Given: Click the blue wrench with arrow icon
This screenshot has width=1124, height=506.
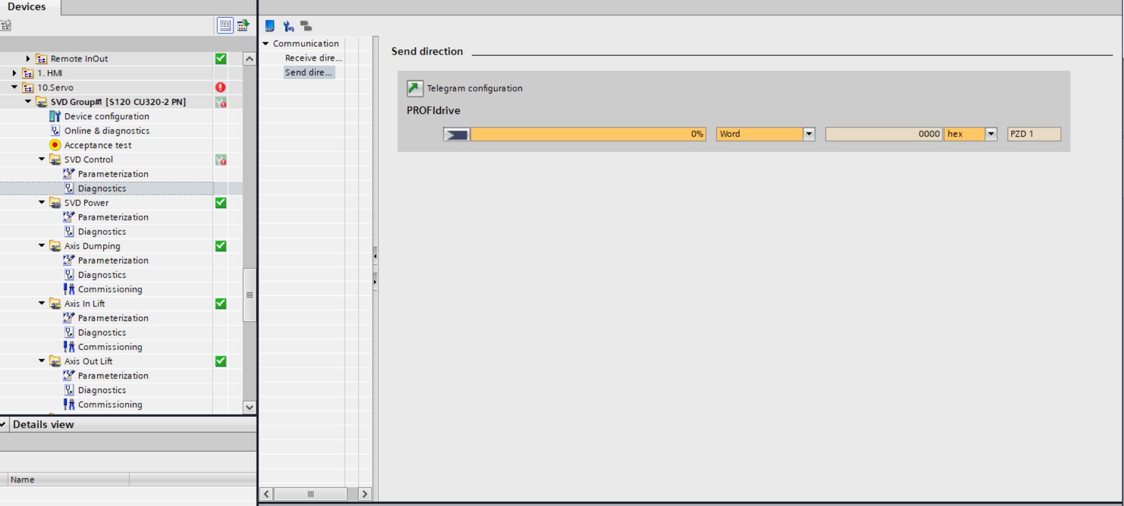Looking at the screenshot, I should pos(288,26).
